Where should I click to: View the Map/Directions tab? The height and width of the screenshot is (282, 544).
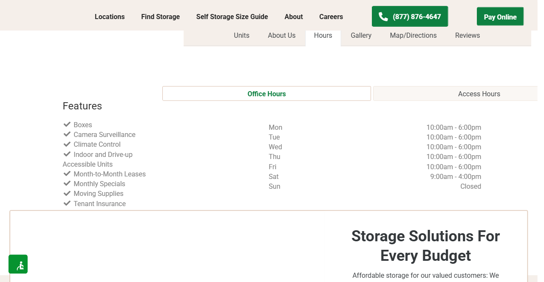point(413,36)
